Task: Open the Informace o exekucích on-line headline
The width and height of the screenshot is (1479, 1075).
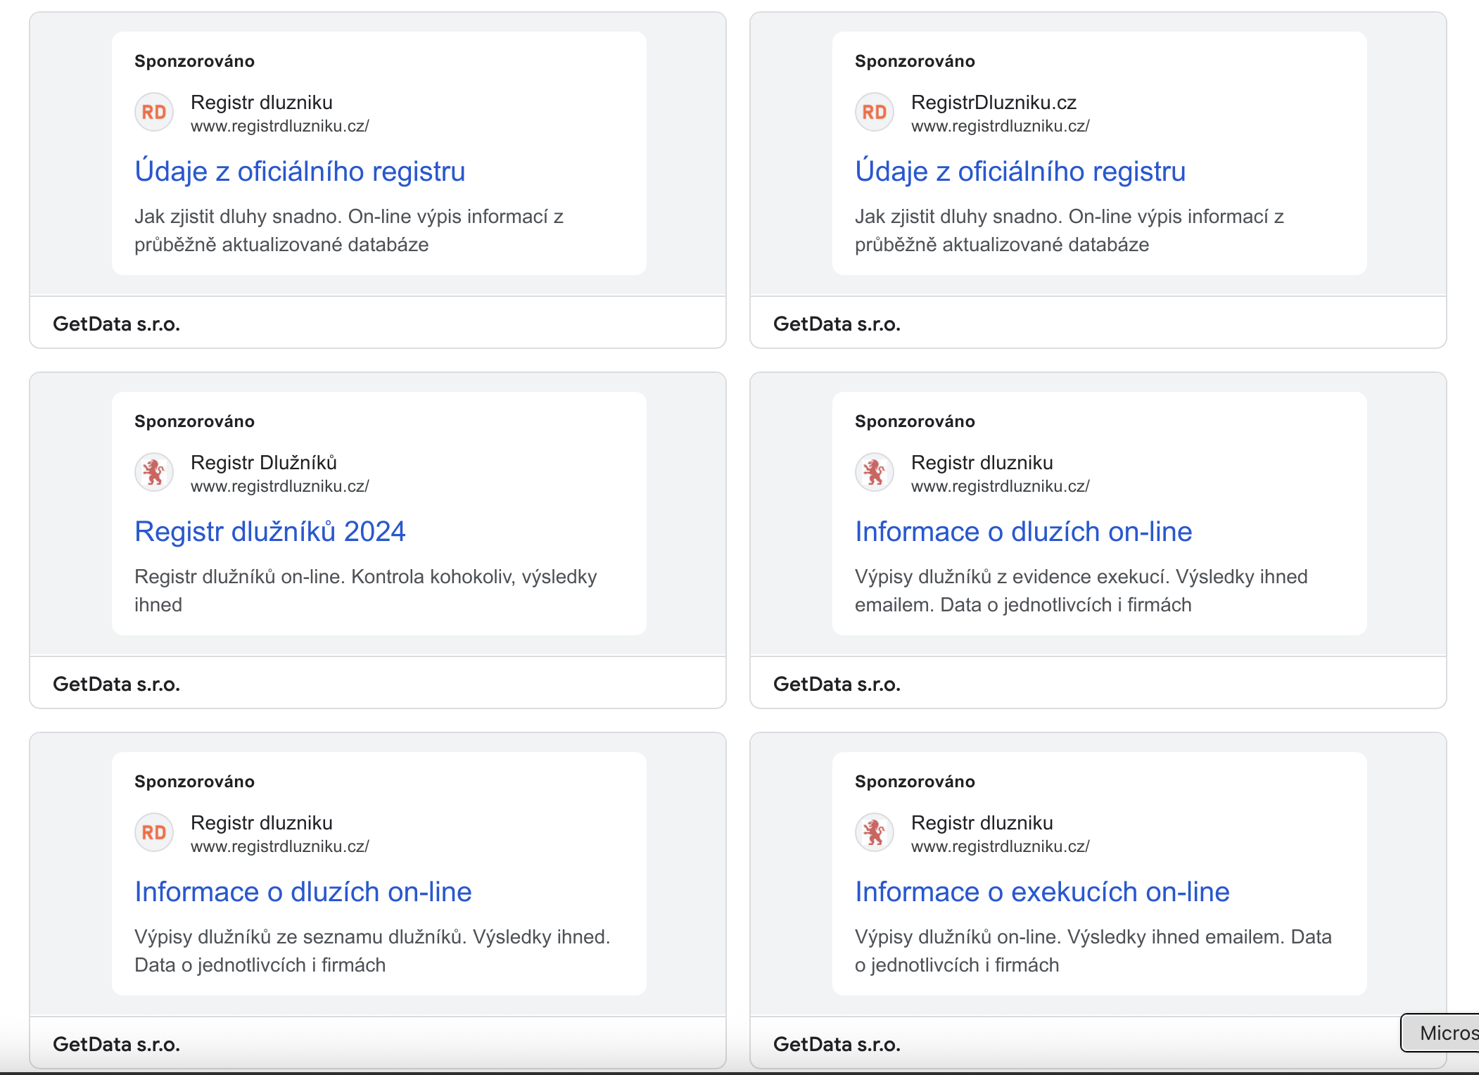Action: click(x=1042, y=892)
